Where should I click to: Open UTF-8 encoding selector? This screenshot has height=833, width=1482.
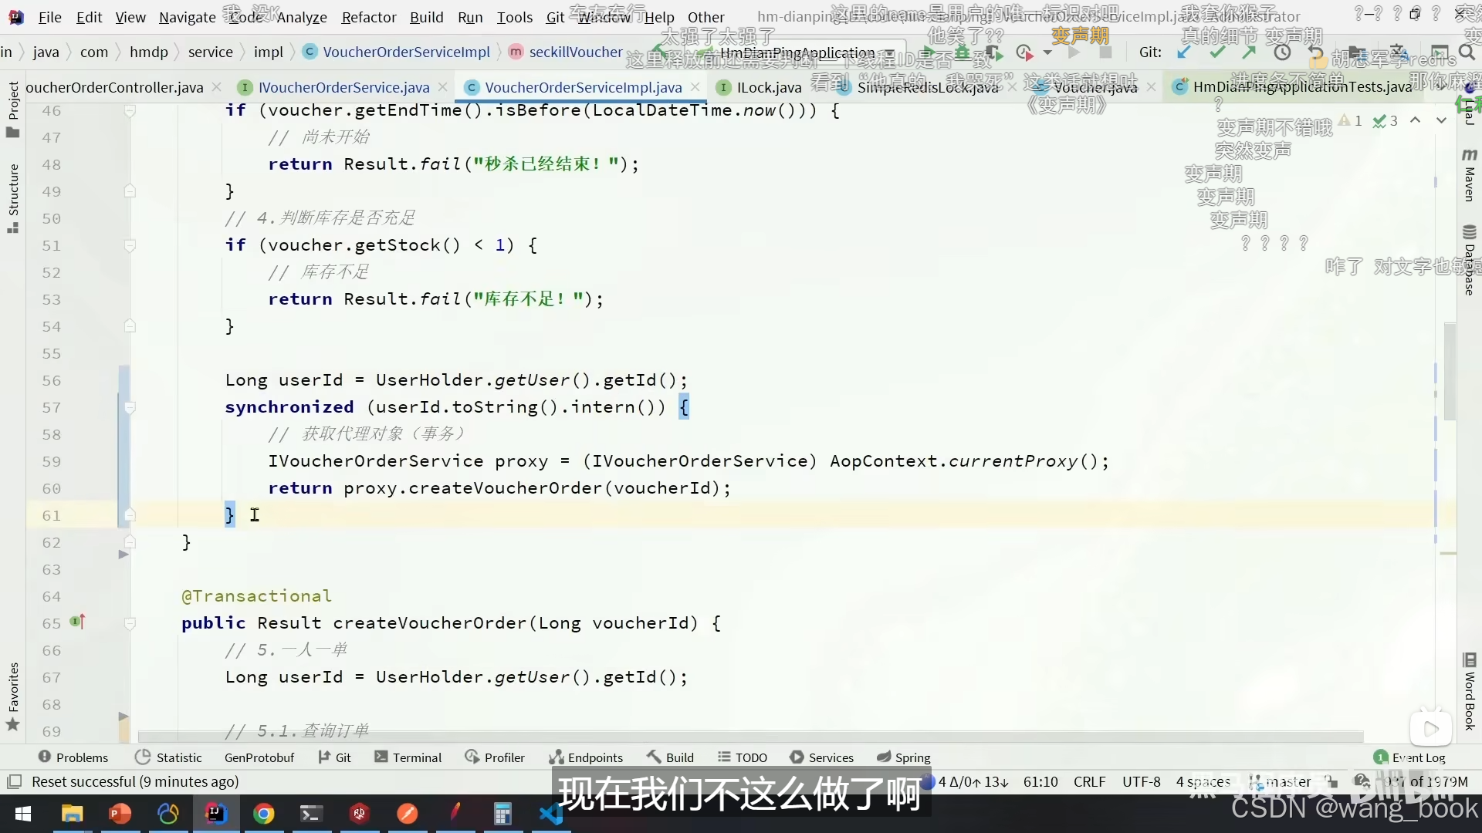(1141, 781)
